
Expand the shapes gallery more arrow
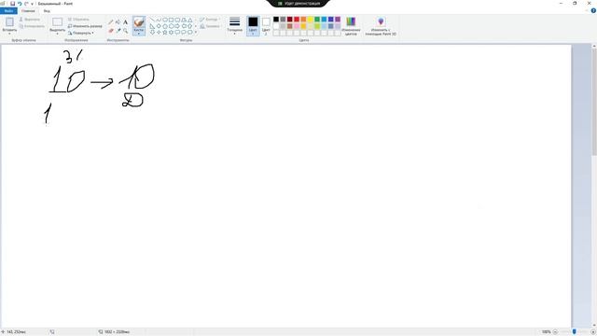point(196,33)
